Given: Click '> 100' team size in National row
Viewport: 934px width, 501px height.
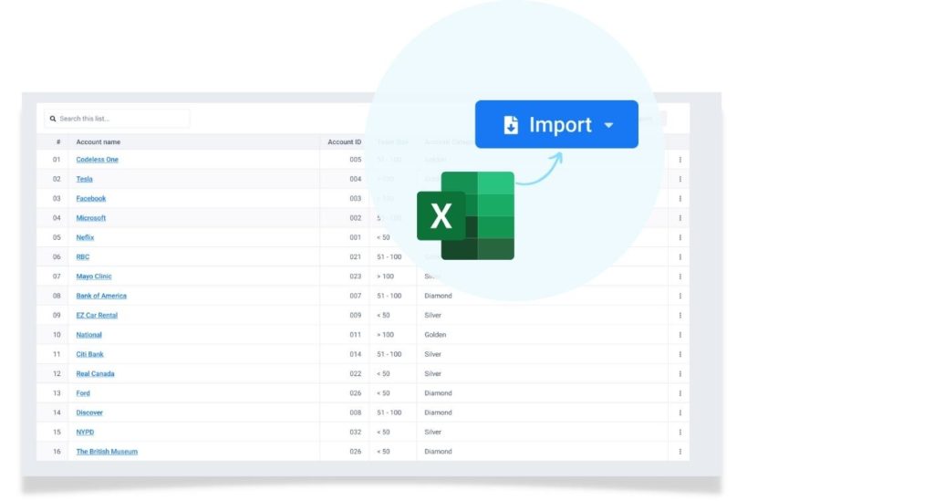Looking at the screenshot, I should click(385, 335).
